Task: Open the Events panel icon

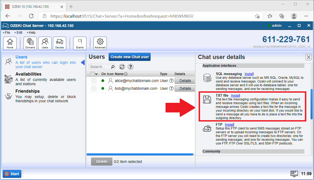Action: tap(80, 43)
